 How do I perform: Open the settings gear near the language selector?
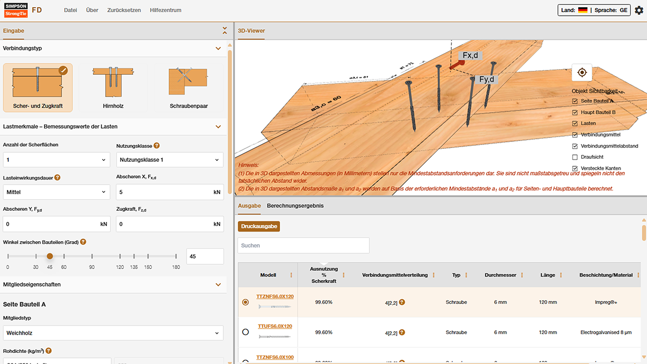coord(638,10)
